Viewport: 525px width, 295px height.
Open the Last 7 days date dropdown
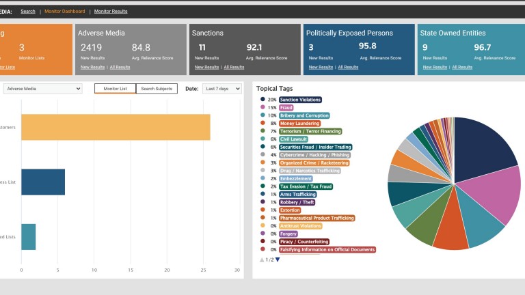pyautogui.click(x=222, y=89)
